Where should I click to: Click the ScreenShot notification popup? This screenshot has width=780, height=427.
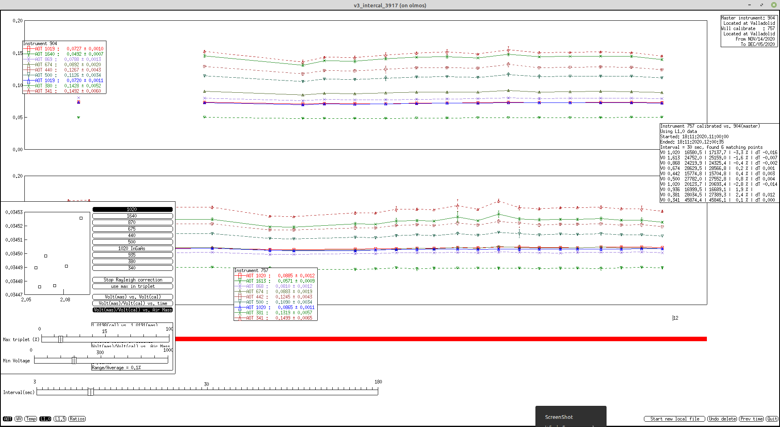click(570, 417)
